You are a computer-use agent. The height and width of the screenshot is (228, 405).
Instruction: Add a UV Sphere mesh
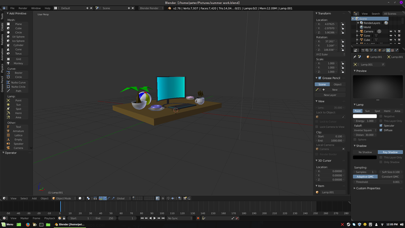pos(18,37)
